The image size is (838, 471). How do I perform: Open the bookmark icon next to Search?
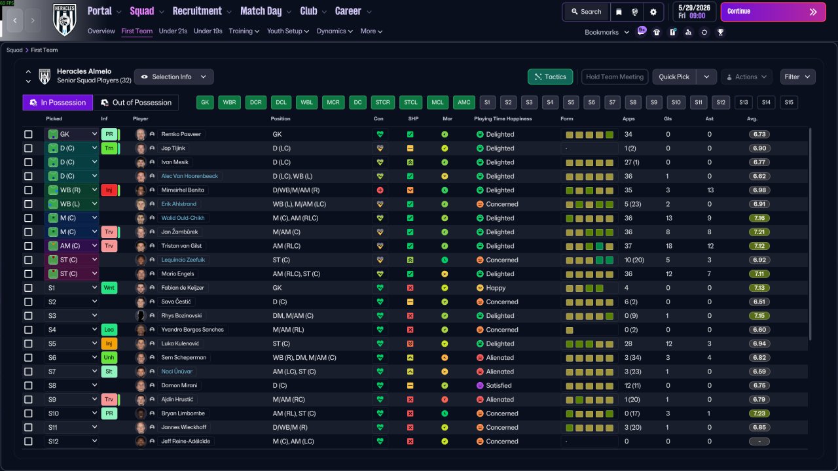pos(619,12)
